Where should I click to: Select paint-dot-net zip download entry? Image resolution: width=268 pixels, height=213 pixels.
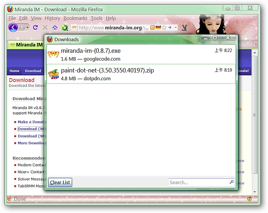[141, 74]
